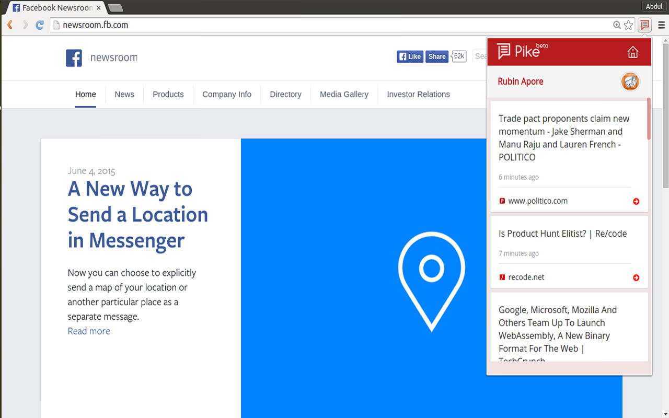Open the recode.net article arrow icon
The image size is (669, 418).
tap(636, 277)
